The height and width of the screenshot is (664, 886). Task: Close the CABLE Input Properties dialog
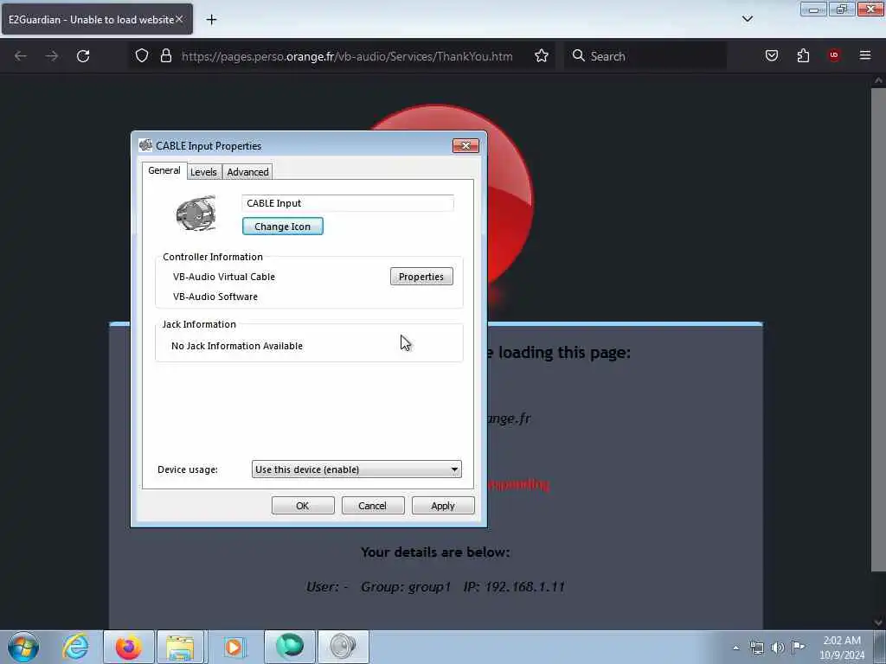pos(465,145)
